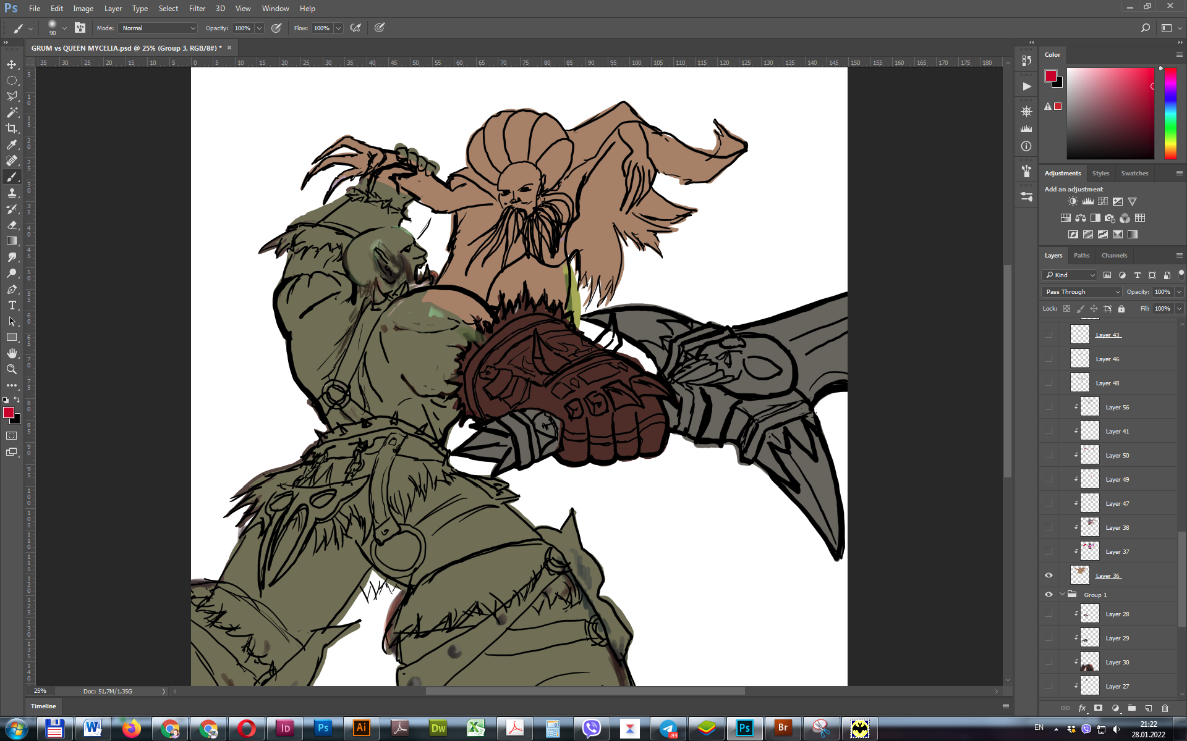Open Adobe Illustrator from the taskbar
The width and height of the screenshot is (1187, 741).
361,728
